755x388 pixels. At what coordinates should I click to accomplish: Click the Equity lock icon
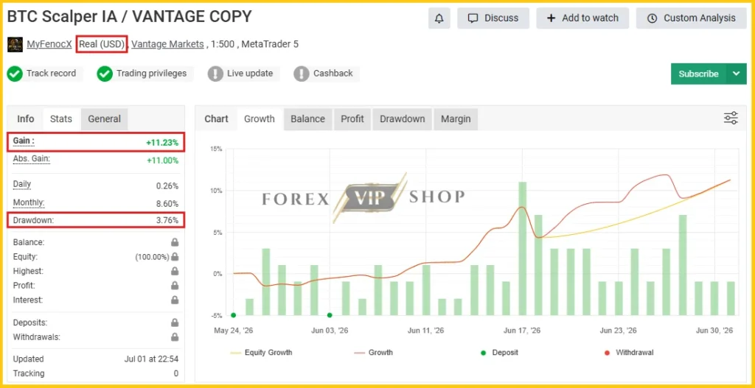[x=175, y=257]
